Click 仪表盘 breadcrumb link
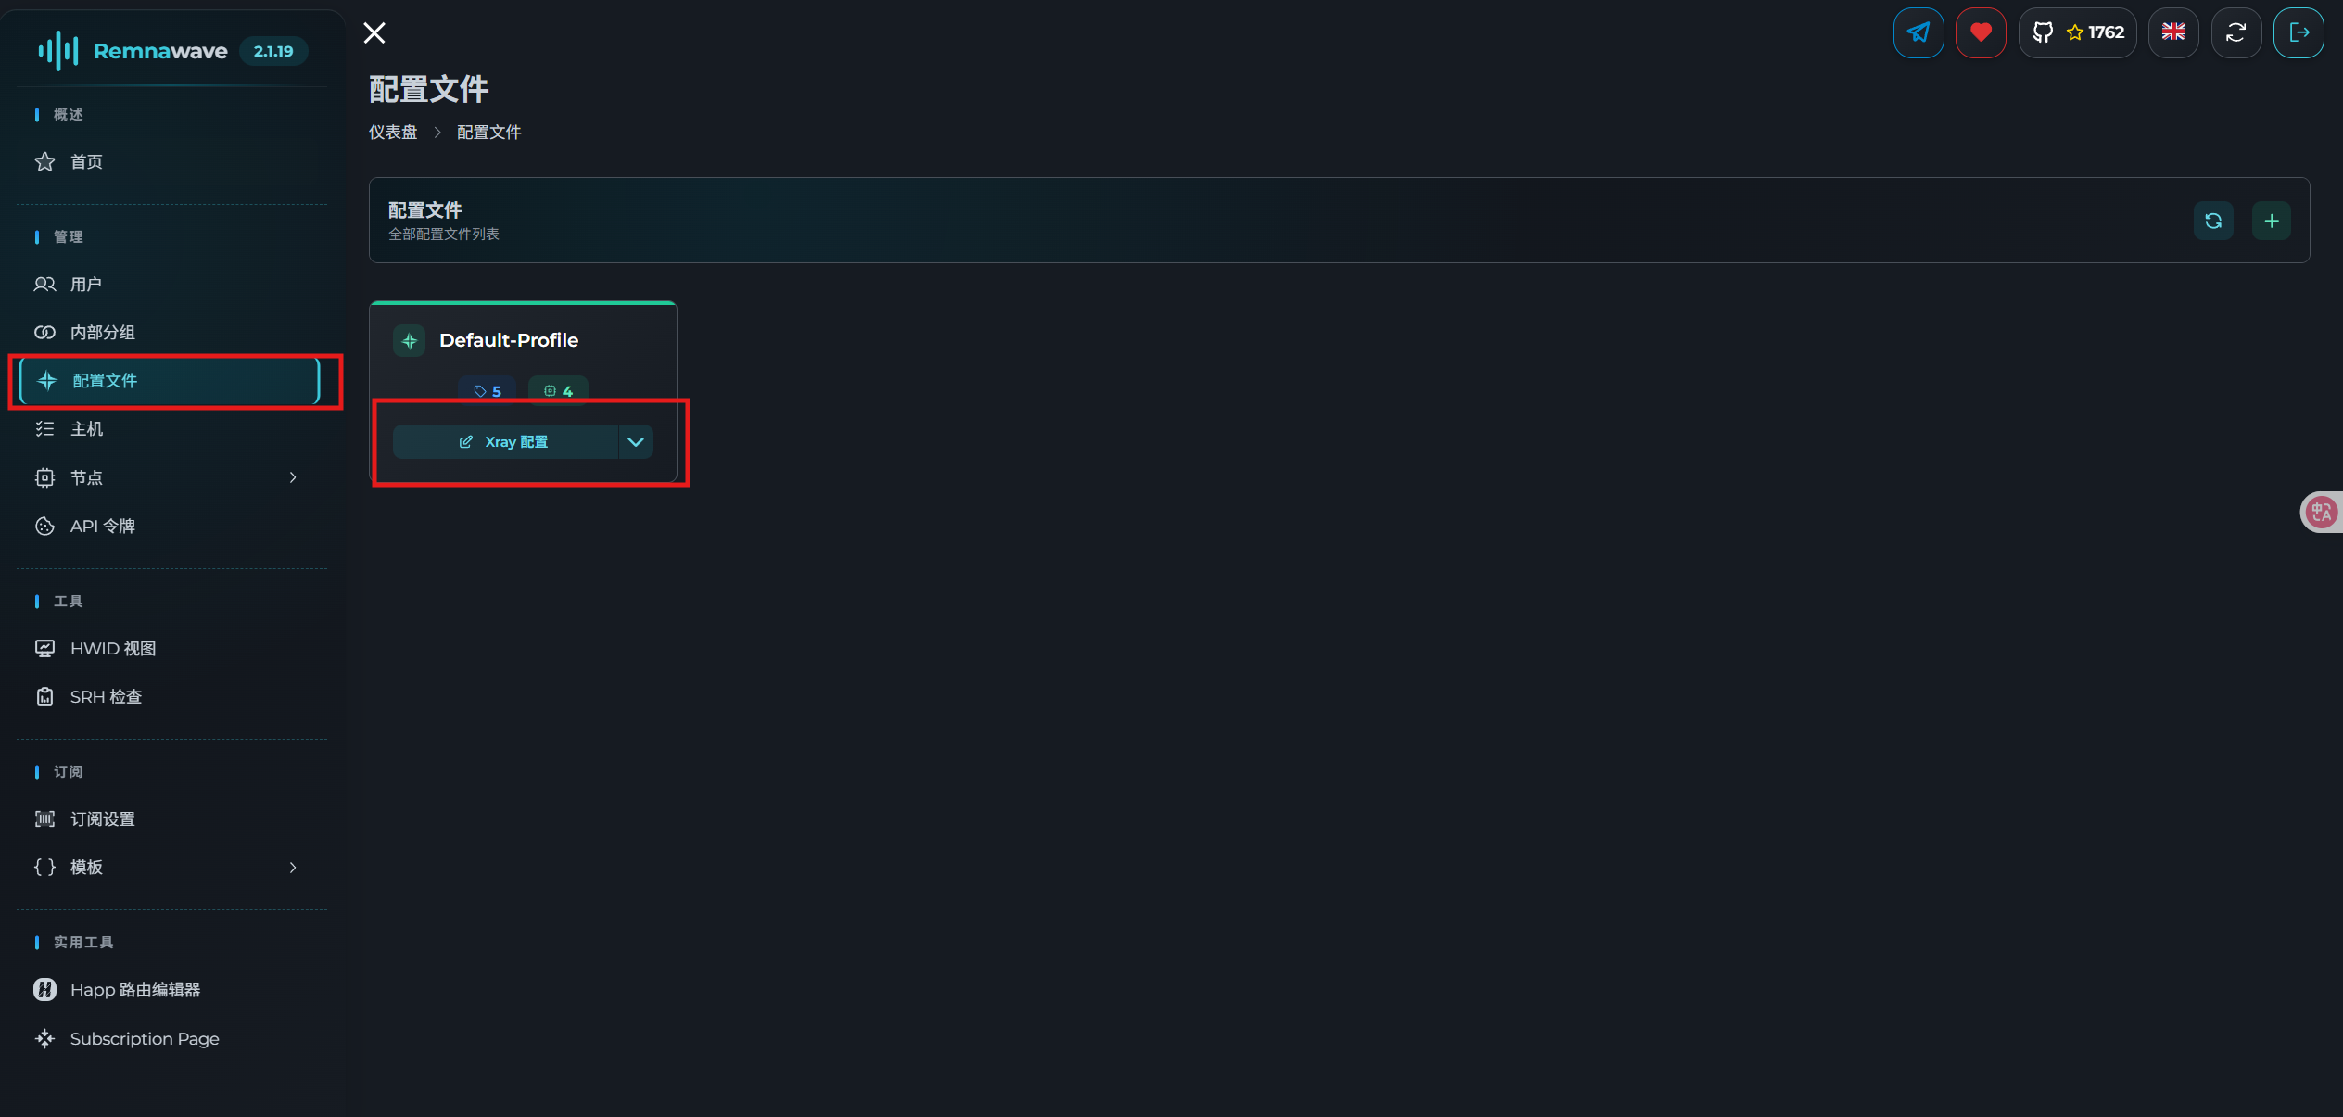Image resolution: width=2343 pixels, height=1117 pixels. (x=393, y=133)
